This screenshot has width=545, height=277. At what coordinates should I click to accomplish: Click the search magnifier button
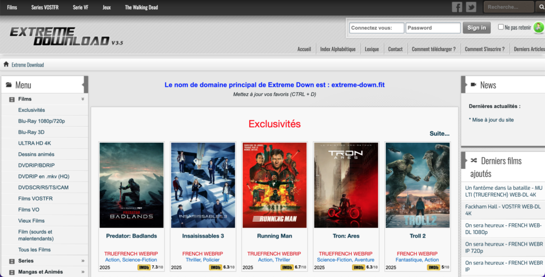click(541, 7)
